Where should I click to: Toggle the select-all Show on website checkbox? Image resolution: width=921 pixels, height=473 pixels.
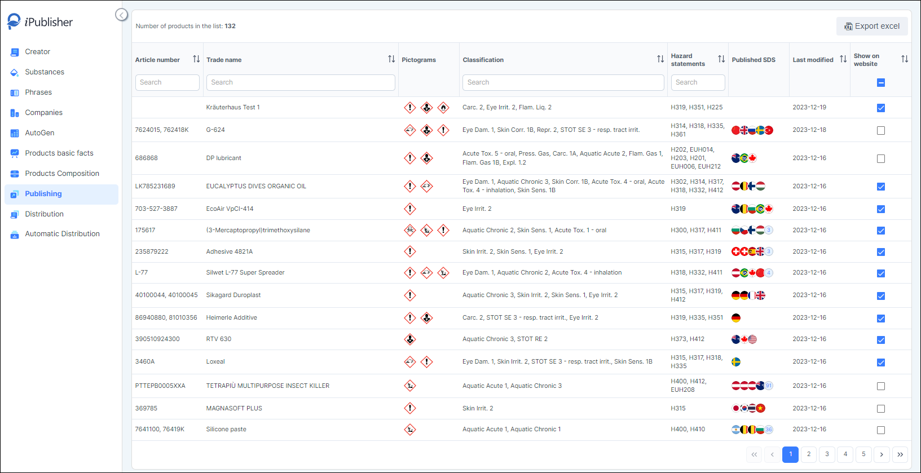881,82
